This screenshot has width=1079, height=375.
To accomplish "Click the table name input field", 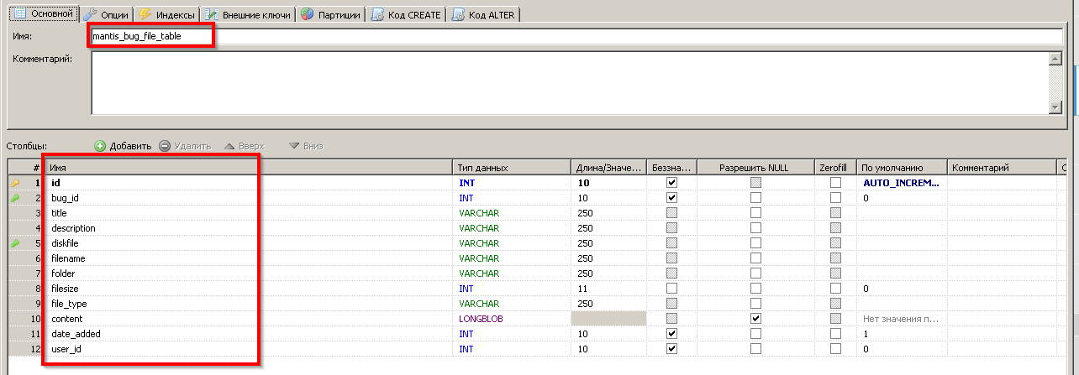I will point(576,36).
